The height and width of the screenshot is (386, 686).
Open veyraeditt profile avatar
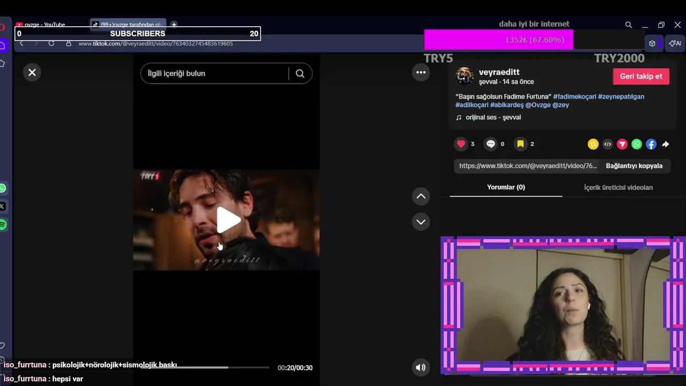click(x=465, y=76)
